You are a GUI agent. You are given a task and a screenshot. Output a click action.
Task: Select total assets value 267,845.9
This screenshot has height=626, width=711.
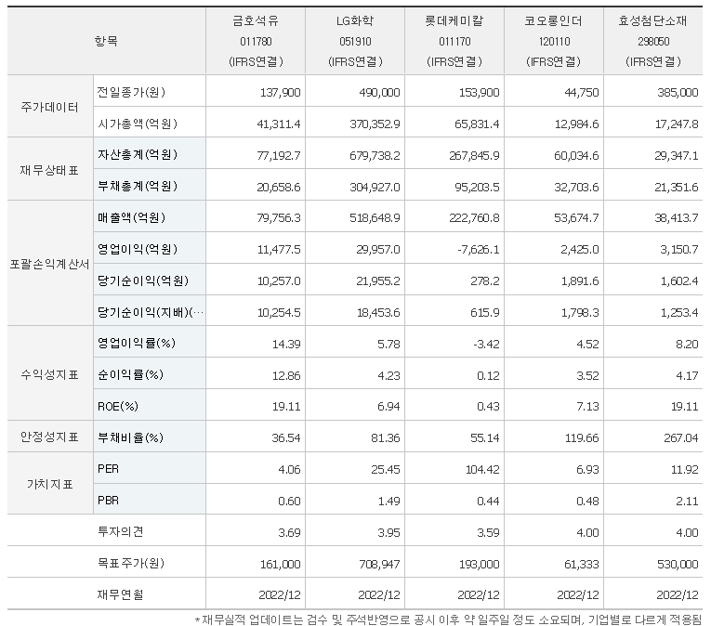[x=475, y=155]
